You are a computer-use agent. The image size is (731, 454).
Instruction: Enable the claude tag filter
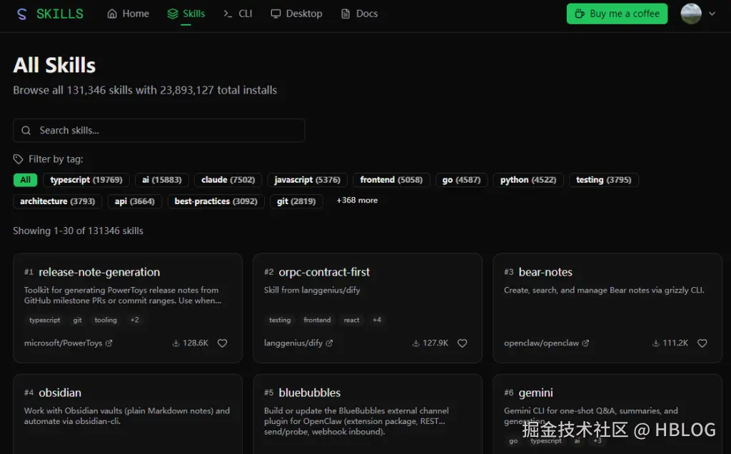228,180
